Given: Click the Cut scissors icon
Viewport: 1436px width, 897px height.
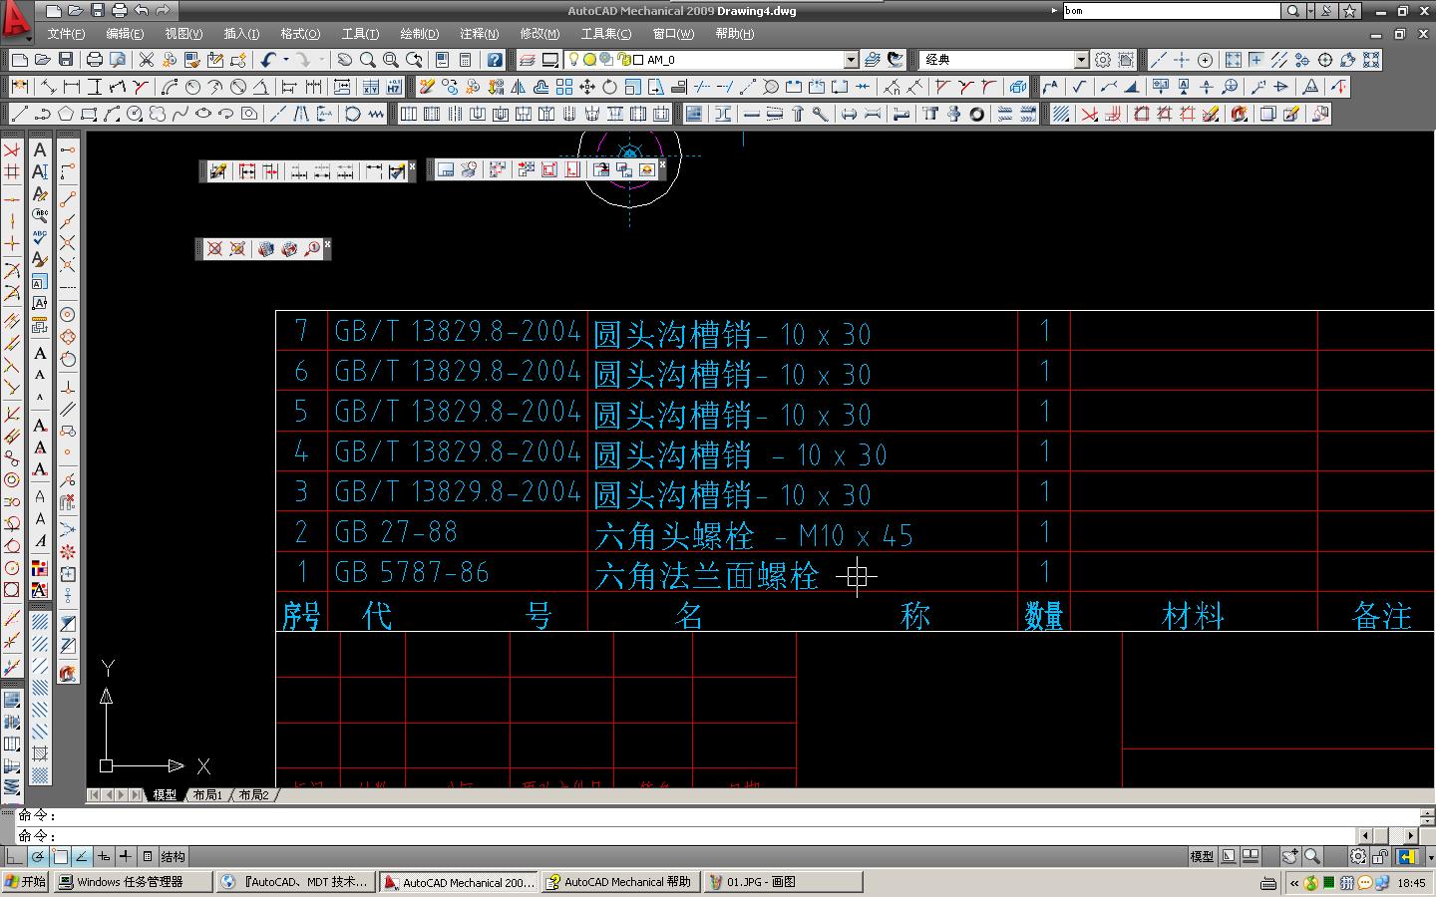Looking at the screenshot, I should pyautogui.click(x=146, y=60).
